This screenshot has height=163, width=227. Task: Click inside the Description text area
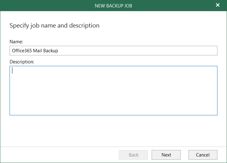pyautogui.click(x=113, y=90)
